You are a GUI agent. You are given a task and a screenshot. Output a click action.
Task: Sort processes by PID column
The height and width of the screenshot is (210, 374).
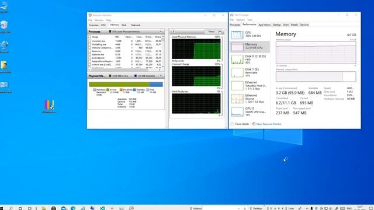click(x=117, y=37)
